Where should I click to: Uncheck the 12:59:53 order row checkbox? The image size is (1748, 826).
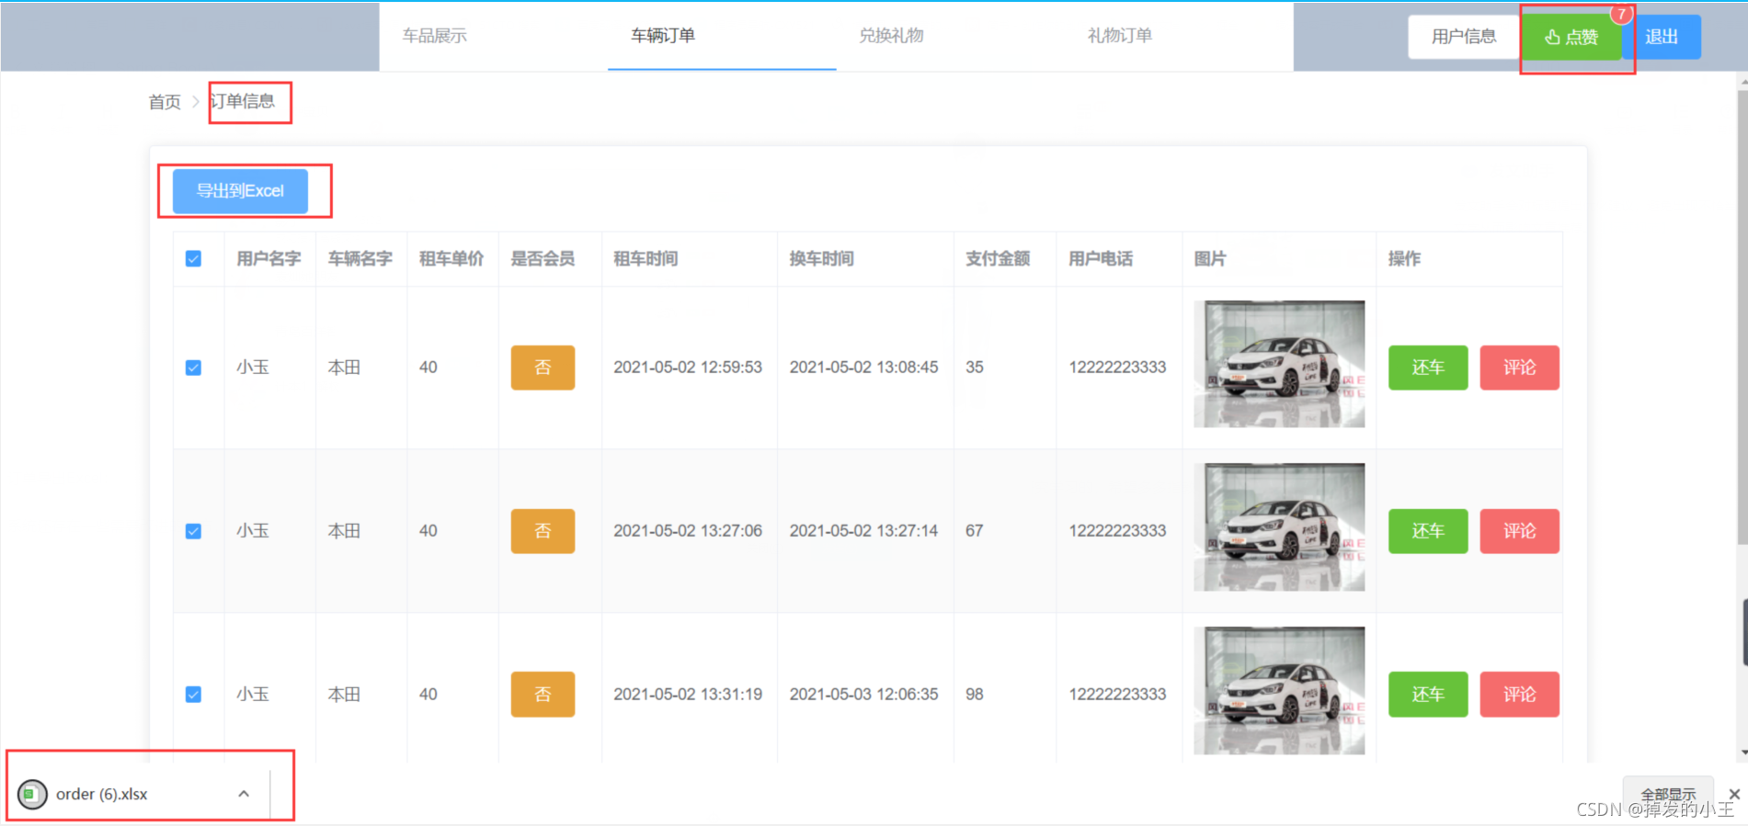[x=193, y=368]
